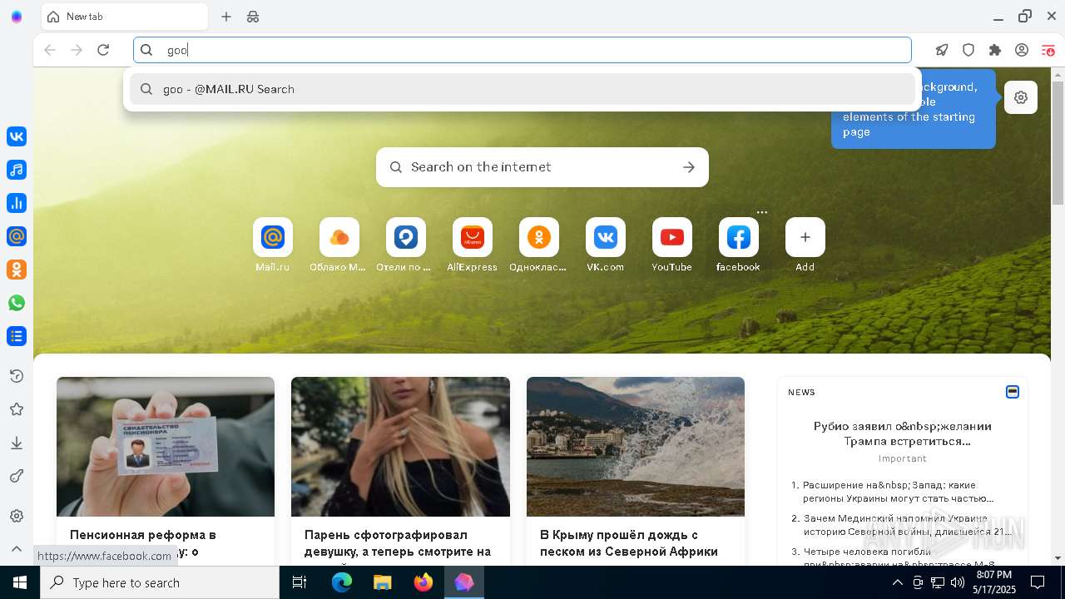Select the New tab tab
Viewport: 1065px width, 599px height.
tap(124, 17)
